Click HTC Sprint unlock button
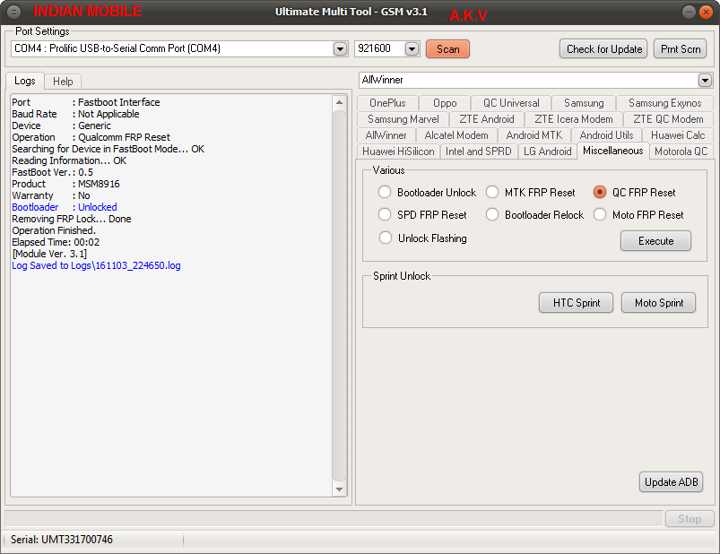The image size is (720, 554). (x=576, y=302)
